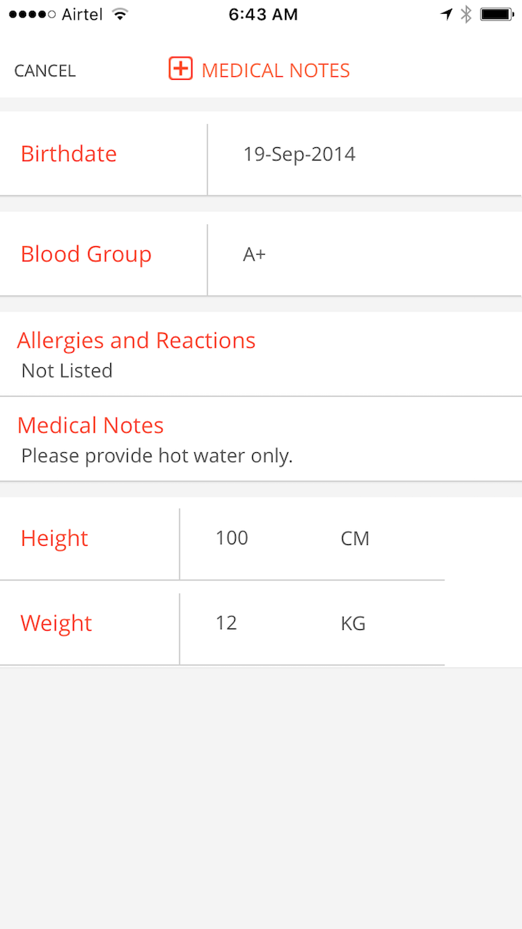
Task: Edit the note about hot water
Action: tap(261, 439)
